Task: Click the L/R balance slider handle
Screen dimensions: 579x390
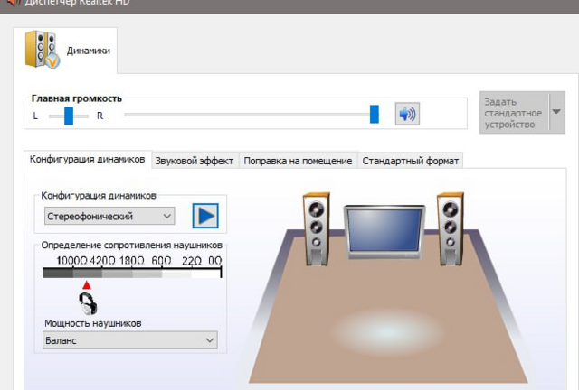Action: pyautogui.click(x=69, y=116)
